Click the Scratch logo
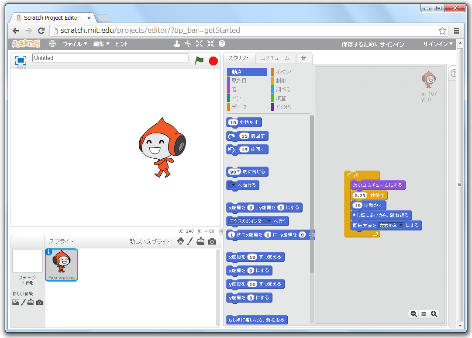 click(26, 44)
